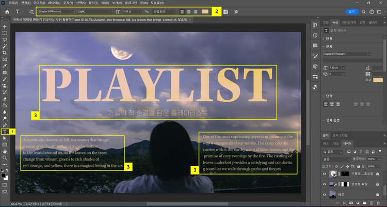Switch to the 채널 tab
Image resolution: width=387 pixels, height=207 pixels.
pyautogui.click(x=335, y=144)
